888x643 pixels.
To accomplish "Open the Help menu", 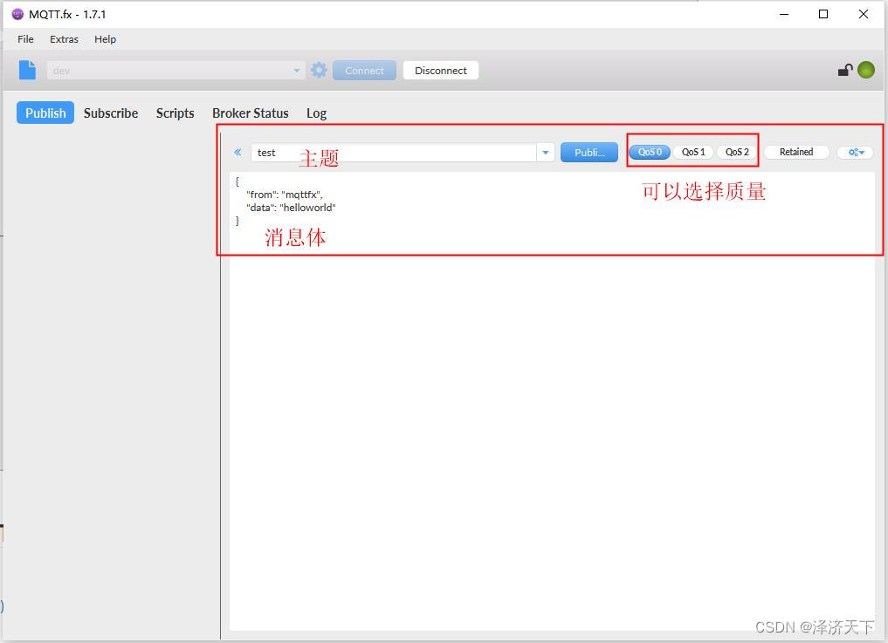I will (x=106, y=39).
